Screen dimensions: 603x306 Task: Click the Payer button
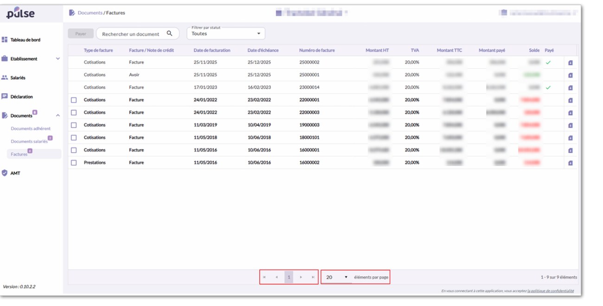click(x=81, y=34)
